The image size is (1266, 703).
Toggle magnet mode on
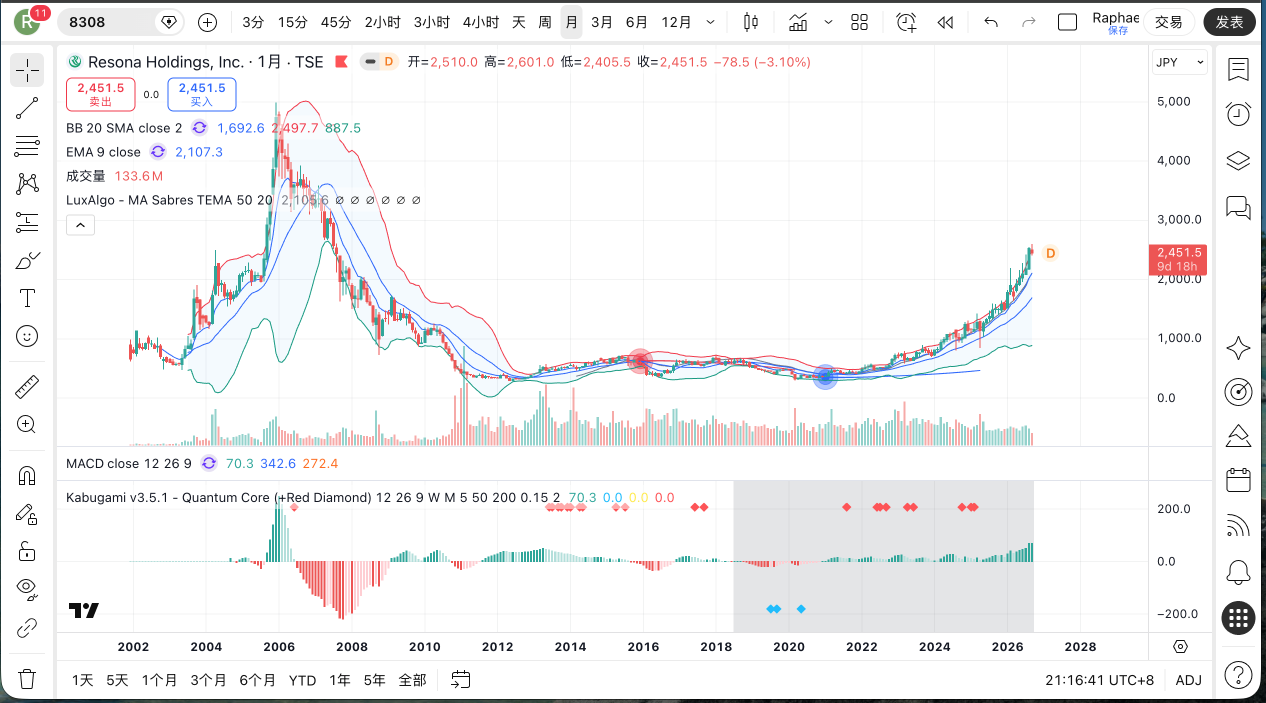(x=27, y=475)
